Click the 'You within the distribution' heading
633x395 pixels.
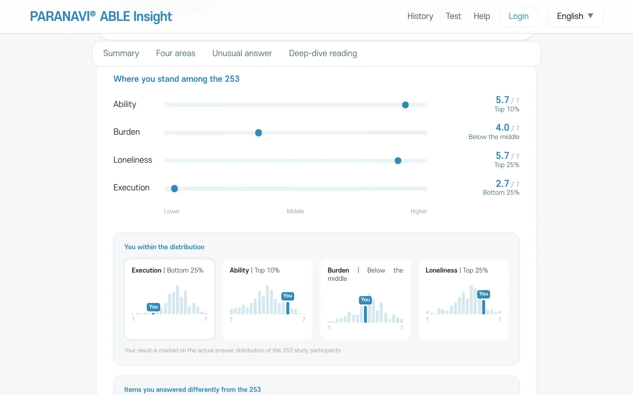coord(164,247)
